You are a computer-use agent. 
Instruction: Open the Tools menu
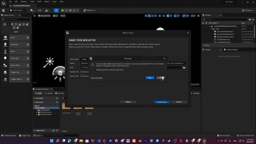point(32,2)
